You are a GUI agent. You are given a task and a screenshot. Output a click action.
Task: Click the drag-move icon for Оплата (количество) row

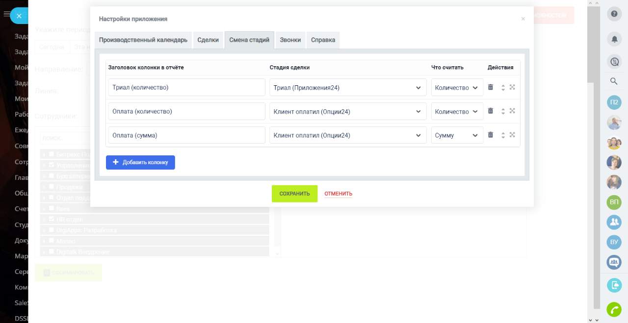coord(512,111)
